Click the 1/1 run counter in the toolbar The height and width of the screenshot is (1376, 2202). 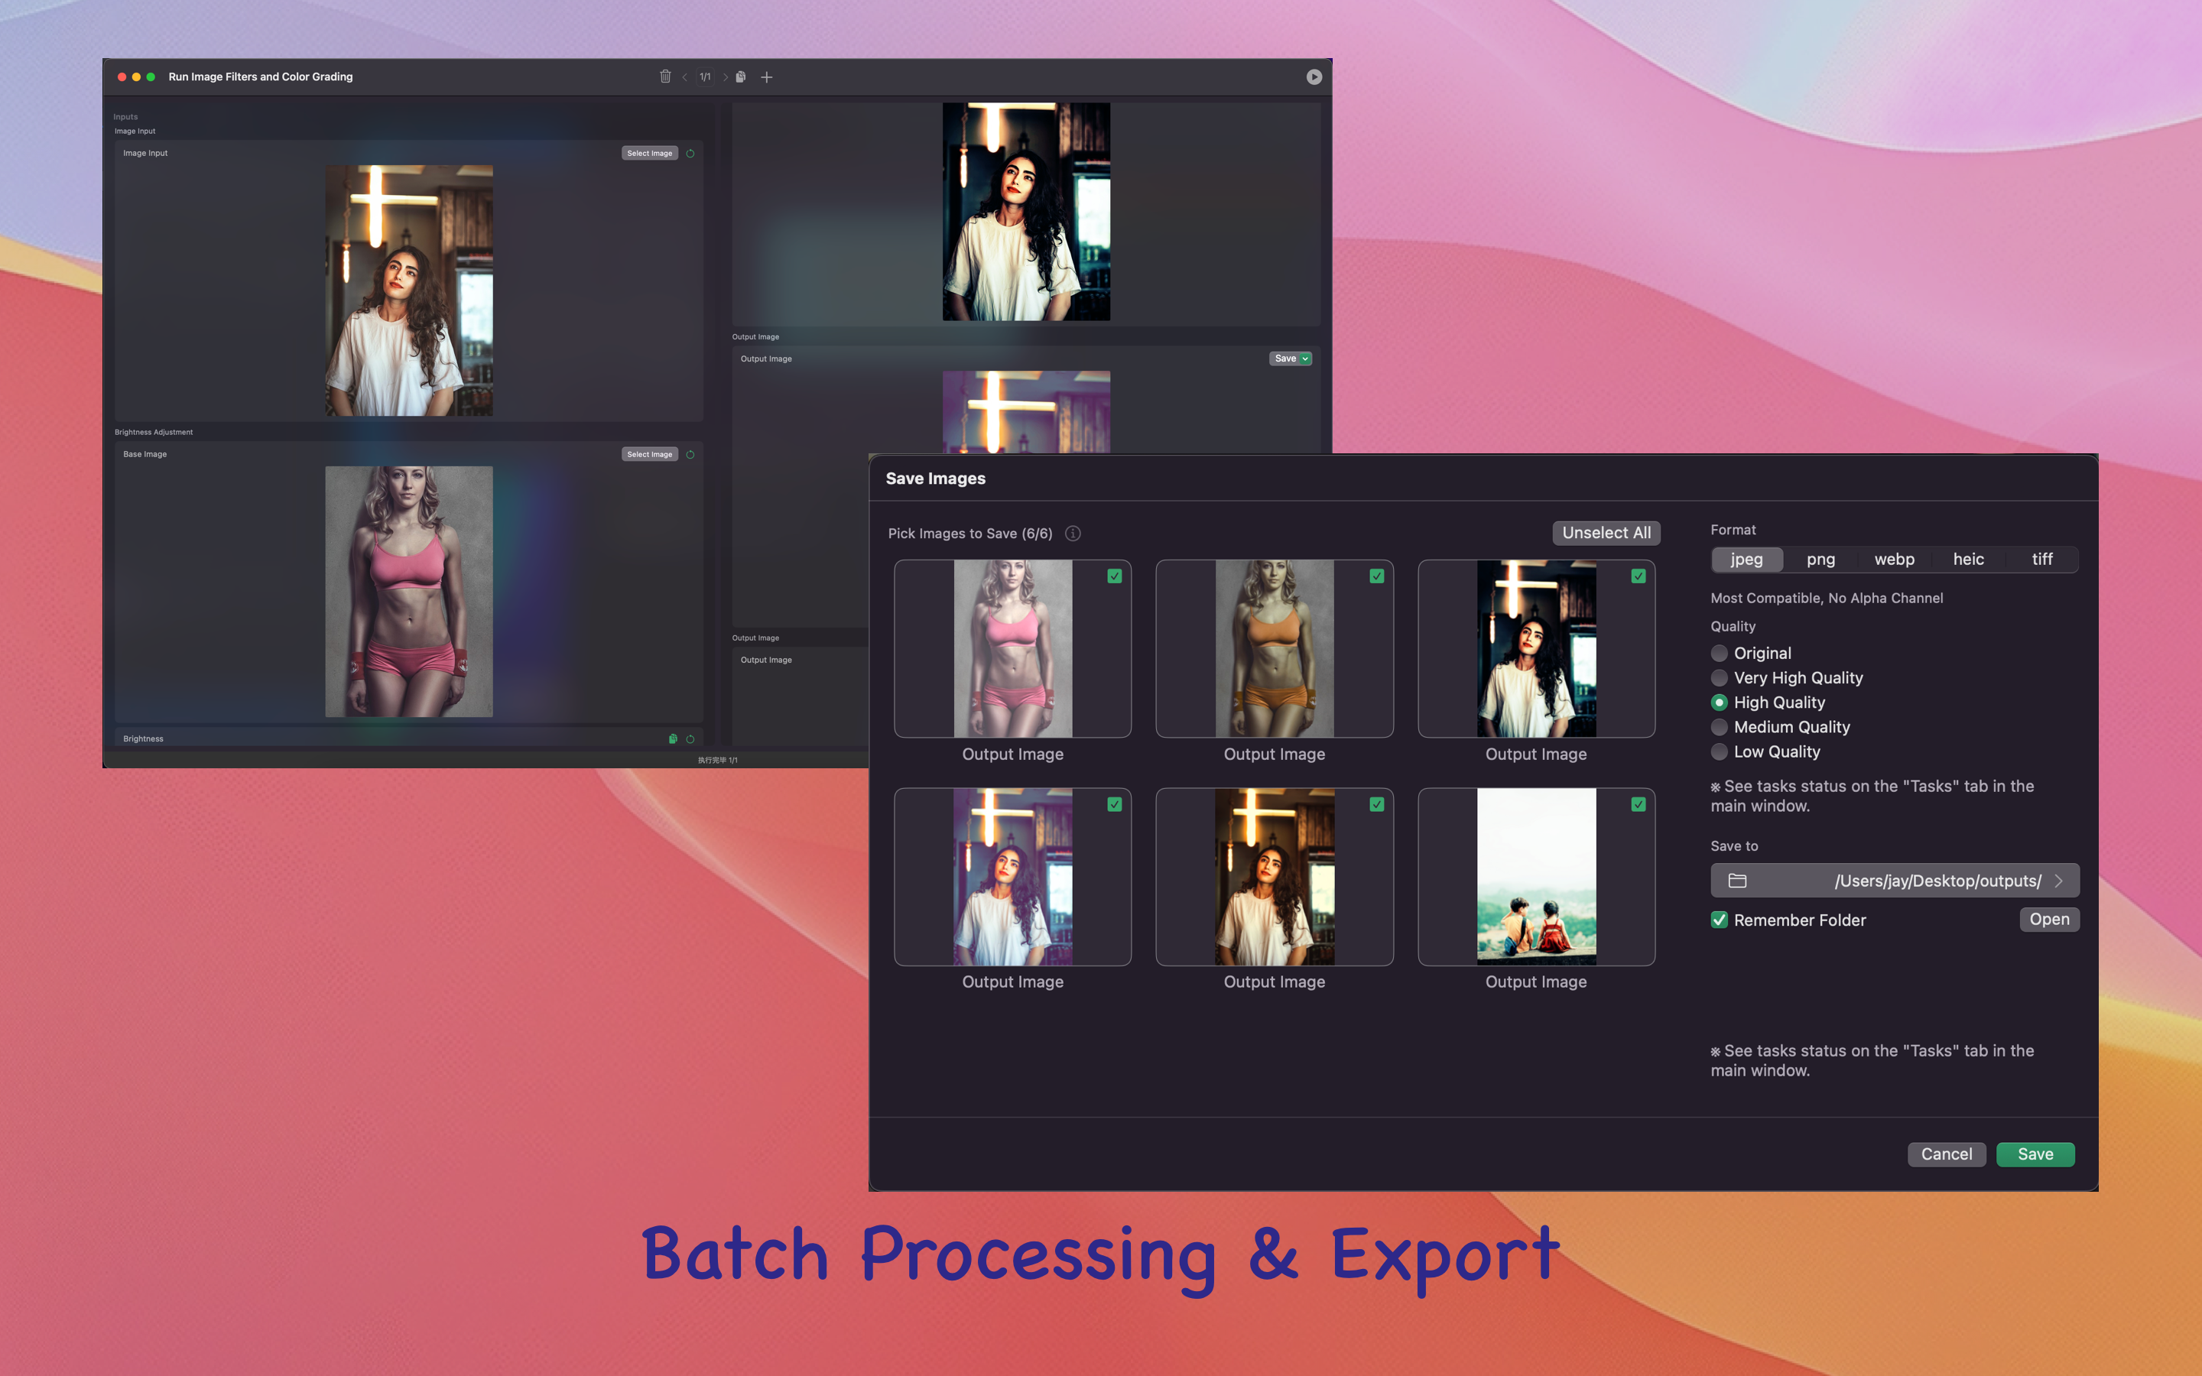click(705, 77)
